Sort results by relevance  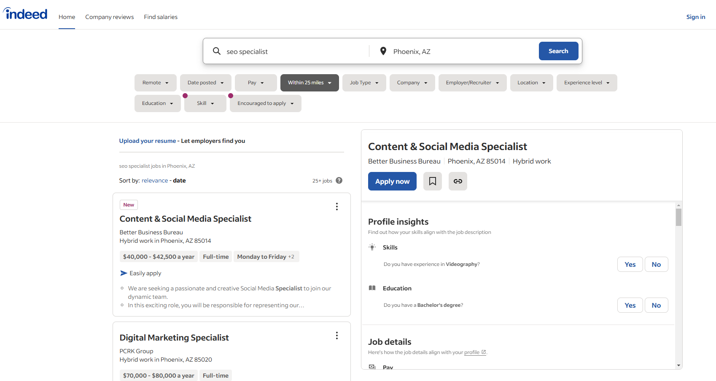155,180
